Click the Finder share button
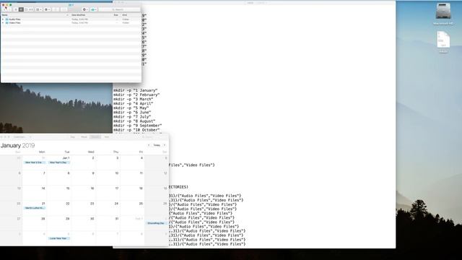 (x=56, y=9)
